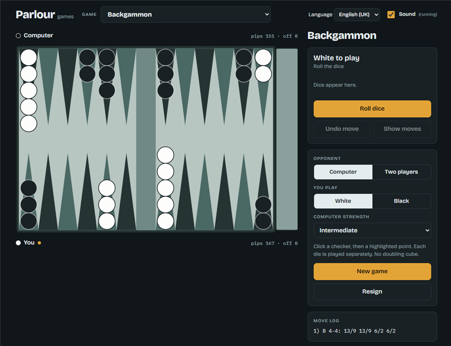Click the 'Dice appear here.' placeholder text
The height and width of the screenshot is (346, 451).
click(x=335, y=85)
